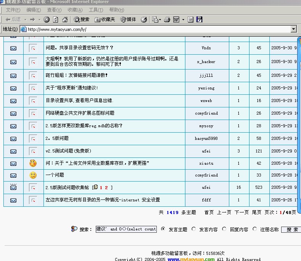Select the 回复内容 radio button
This screenshot has height=261, width=301.
pyautogui.click(x=224, y=229)
